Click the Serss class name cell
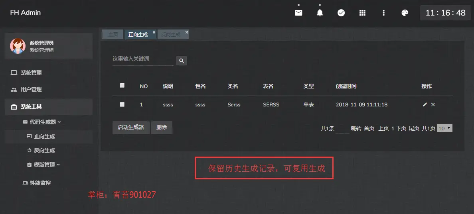474x214 pixels. coord(234,105)
